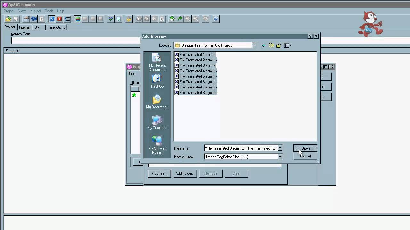Image resolution: width=410 pixels, height=230 pixels.
Task: Open the View Menu icon in Add Glossary
Action: tap(287, 45)
